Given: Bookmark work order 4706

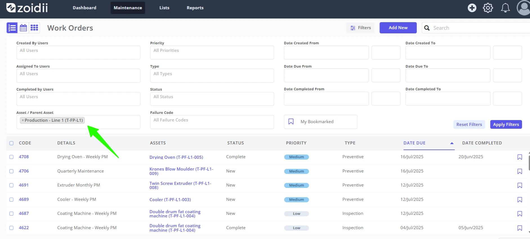Looking at the screenshot, I should 520,171.
